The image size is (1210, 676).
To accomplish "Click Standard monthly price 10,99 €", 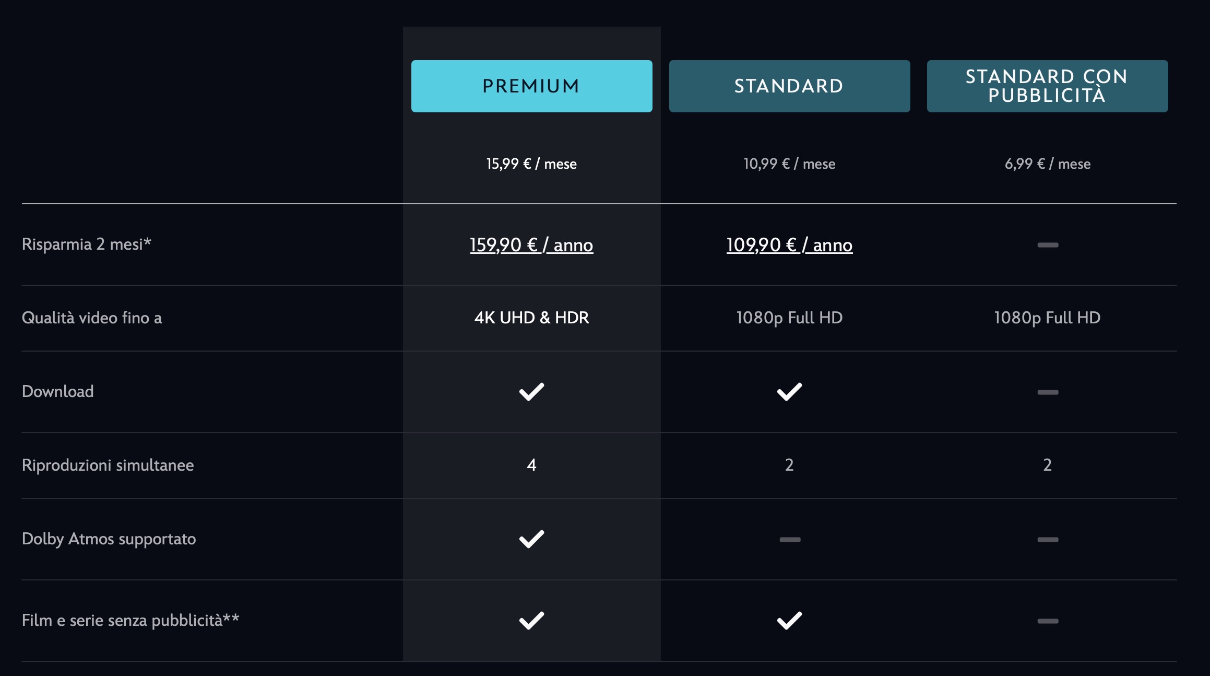I will point(789,164).
